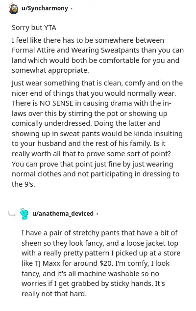Click the words "comically underdressed"
Viewport: 196px width, 311px height.
pos(51,124)
